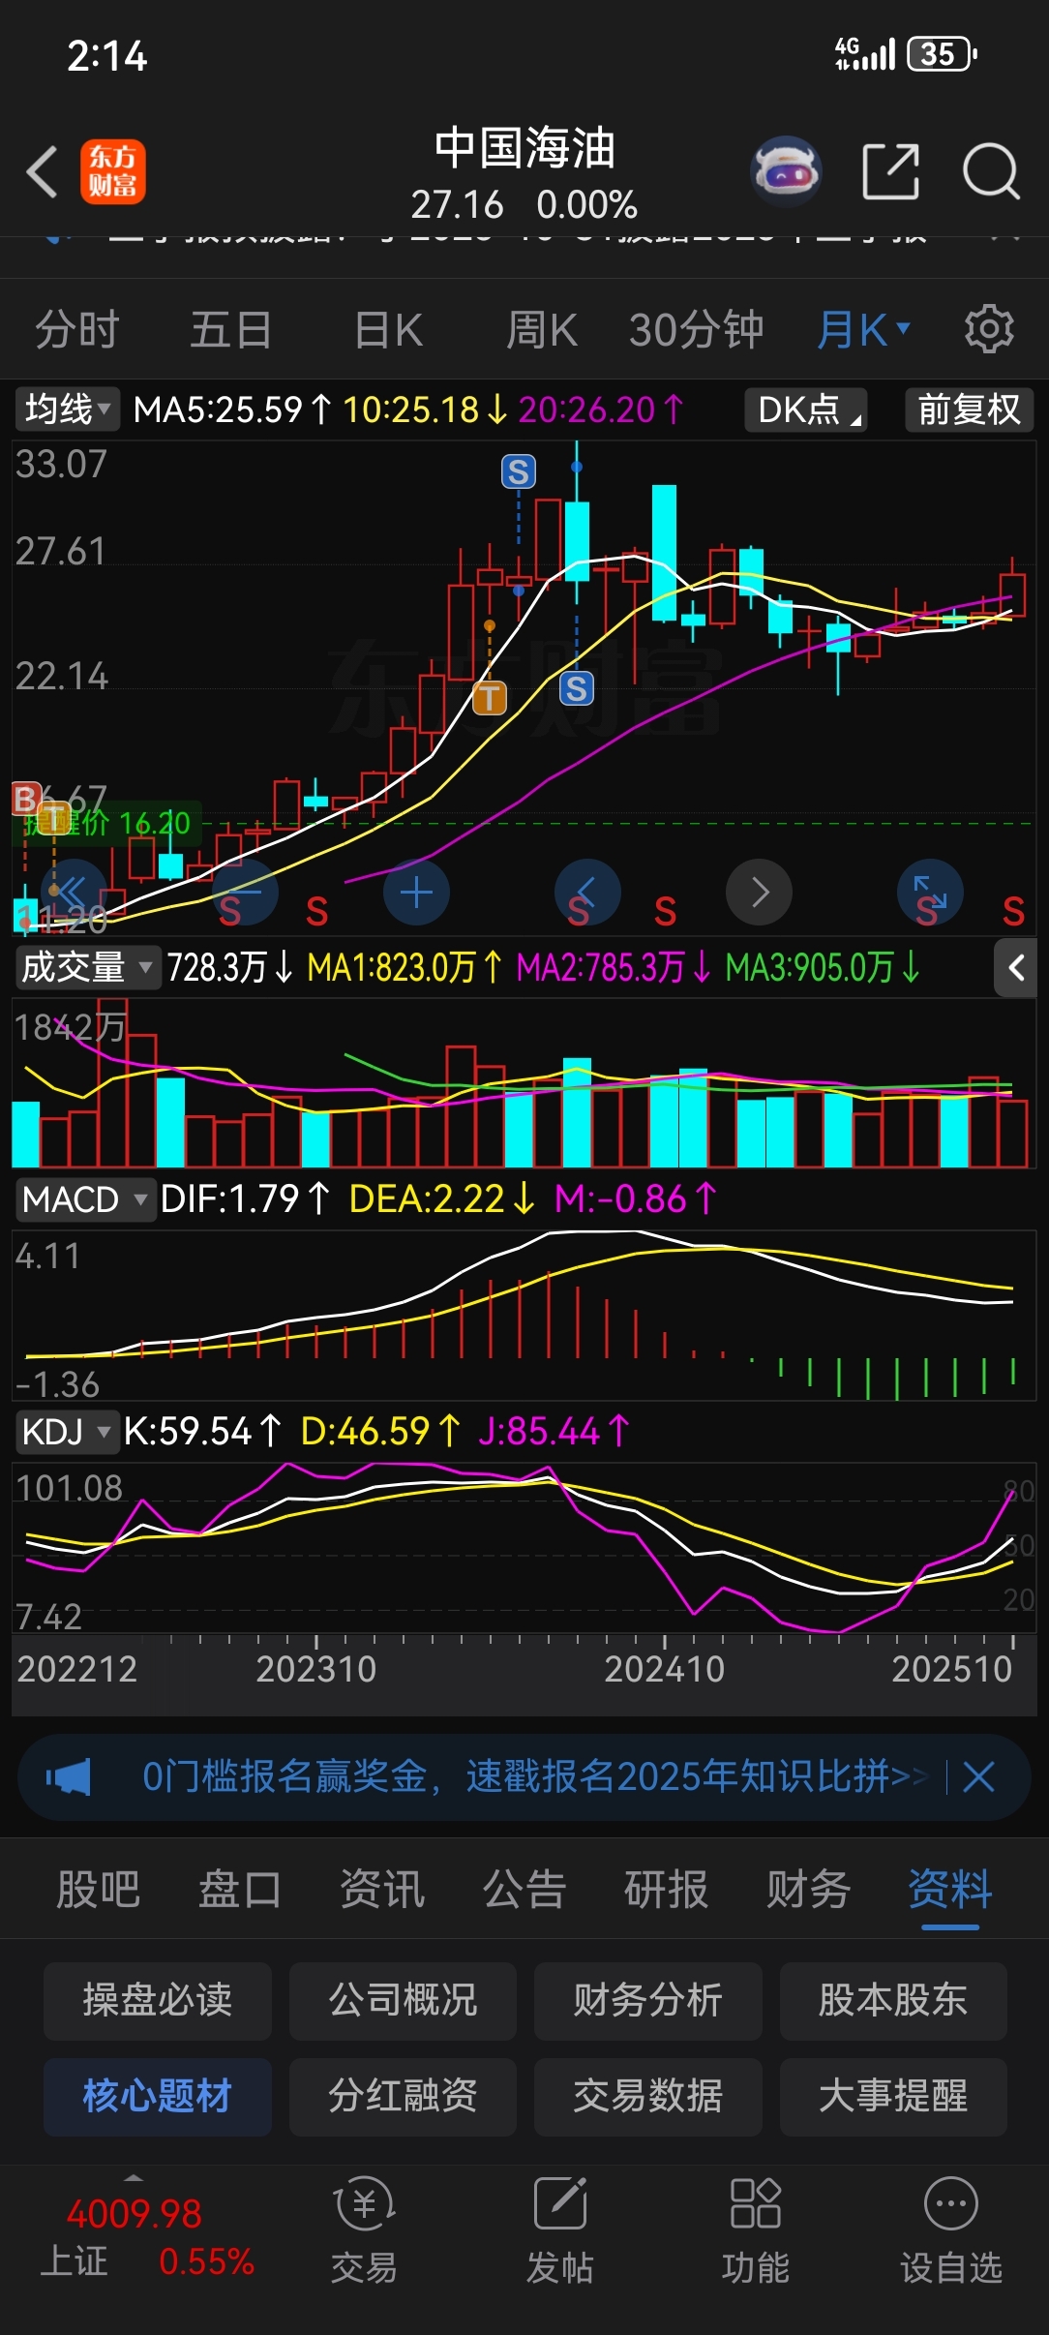The height and width of the screenshot is (2335, 1049).
Task: Switch to 五日 chart tab
Action: 230,329
